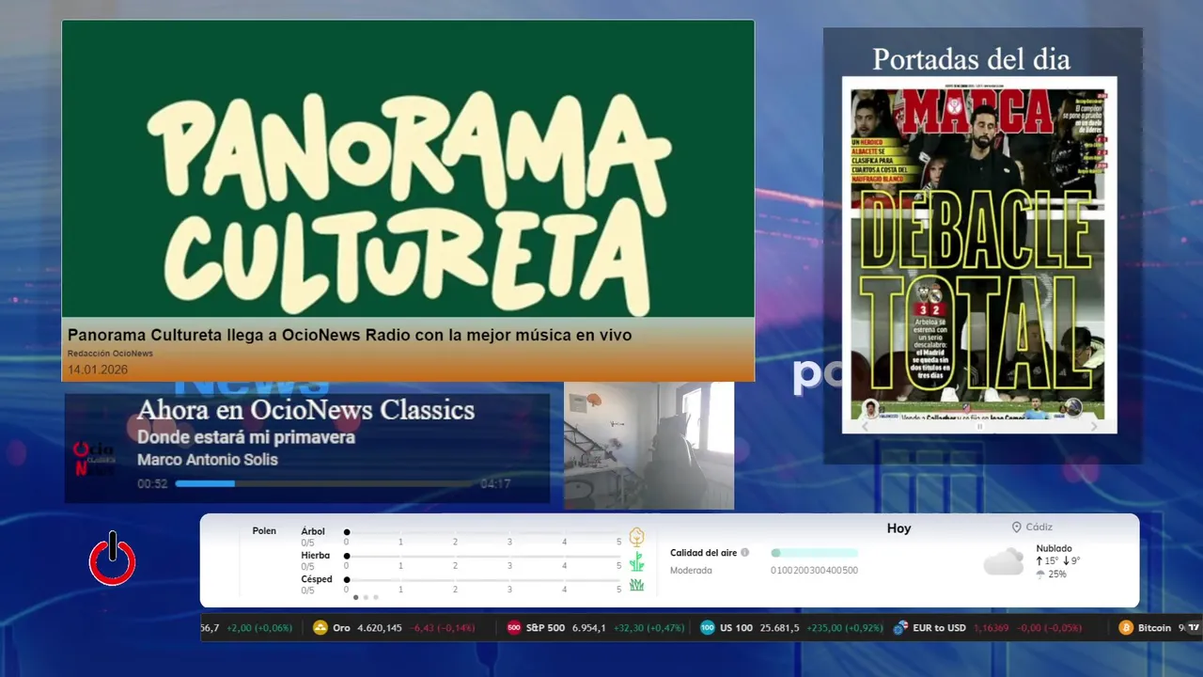Screen dimensions: 1203x677
Task: Click the US 100 change +235,00 (+0,92%)
Action: 845,628
